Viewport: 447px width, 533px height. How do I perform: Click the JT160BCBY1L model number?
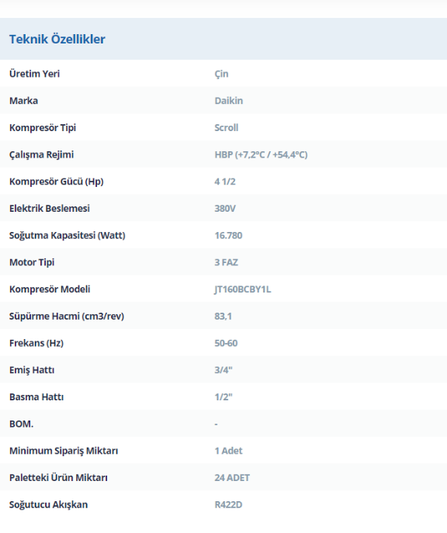[242, 289]
